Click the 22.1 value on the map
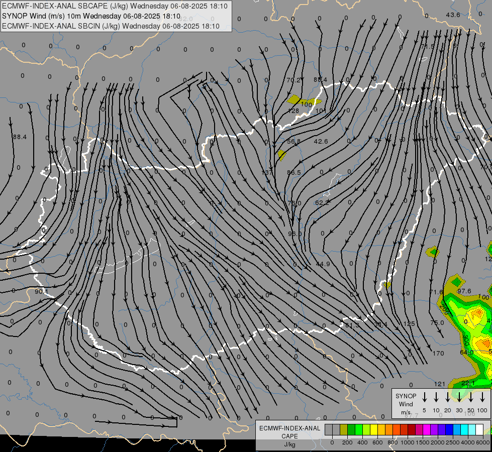Screen dimensions: 492x452 pos(468,383)
